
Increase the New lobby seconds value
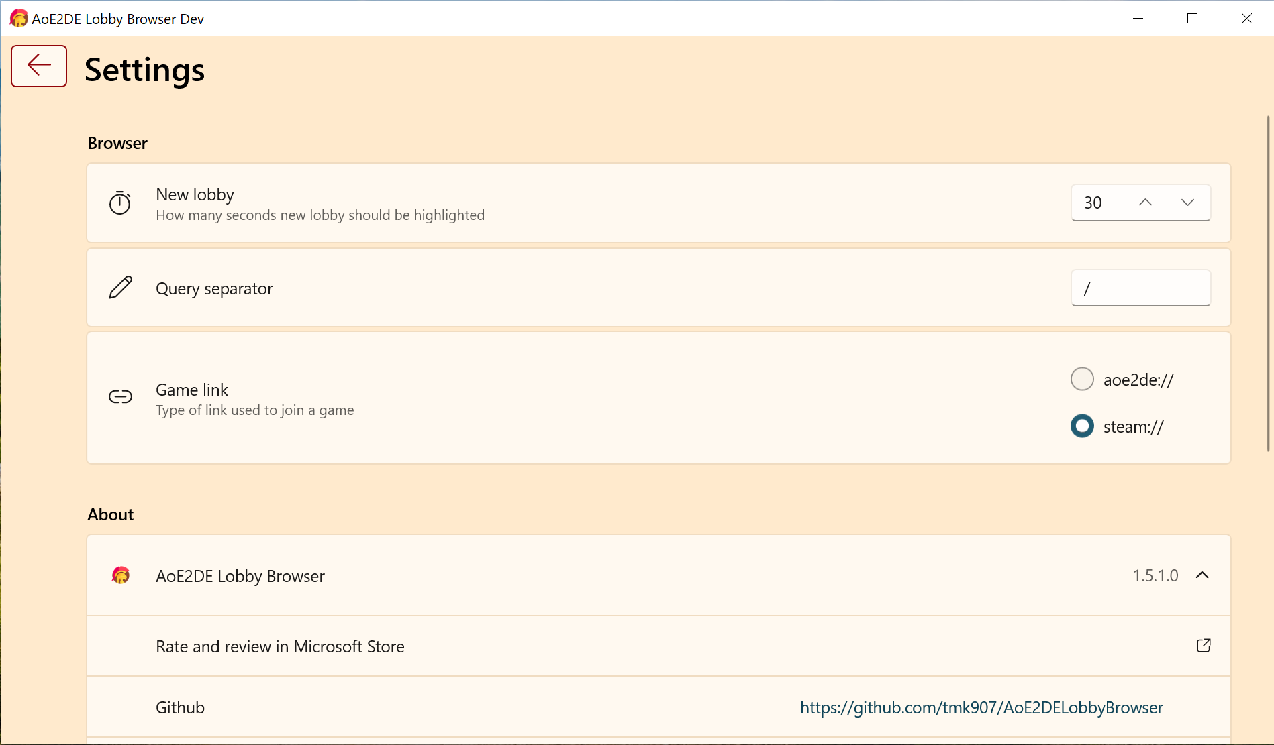[x=1146, y=203]
